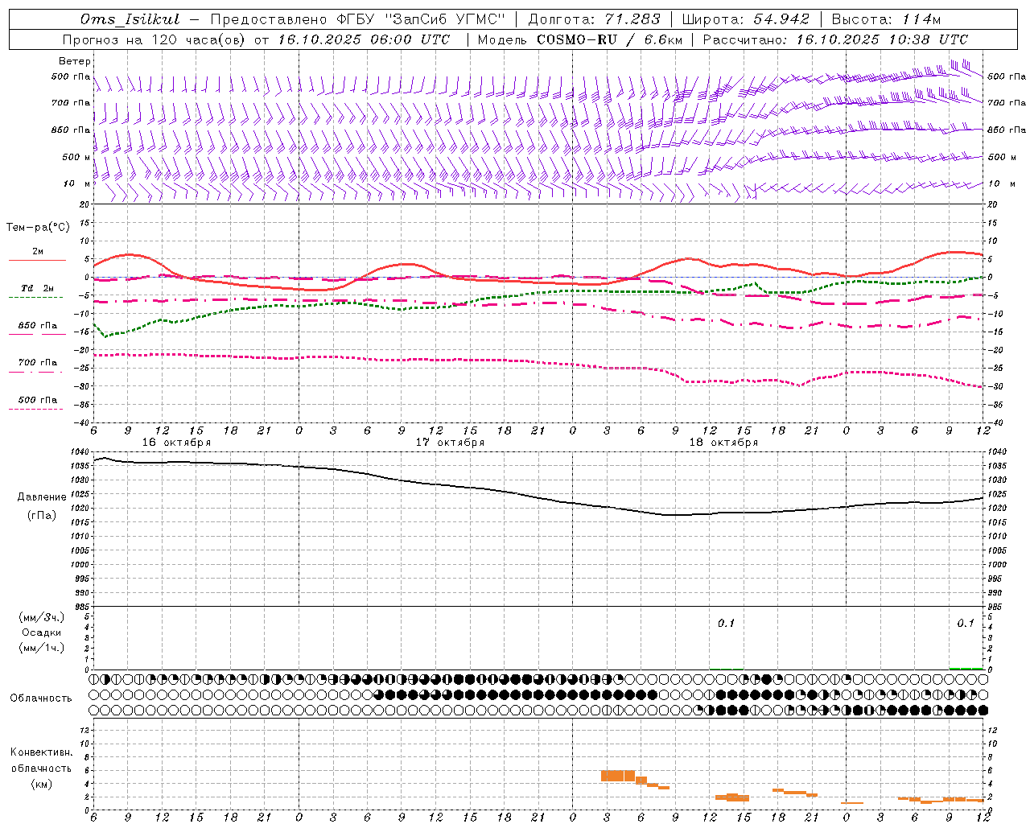
Task: Select the Тем-ра(°C) temperature panel label
Action: pyautogui.click(x=38, y=228)
